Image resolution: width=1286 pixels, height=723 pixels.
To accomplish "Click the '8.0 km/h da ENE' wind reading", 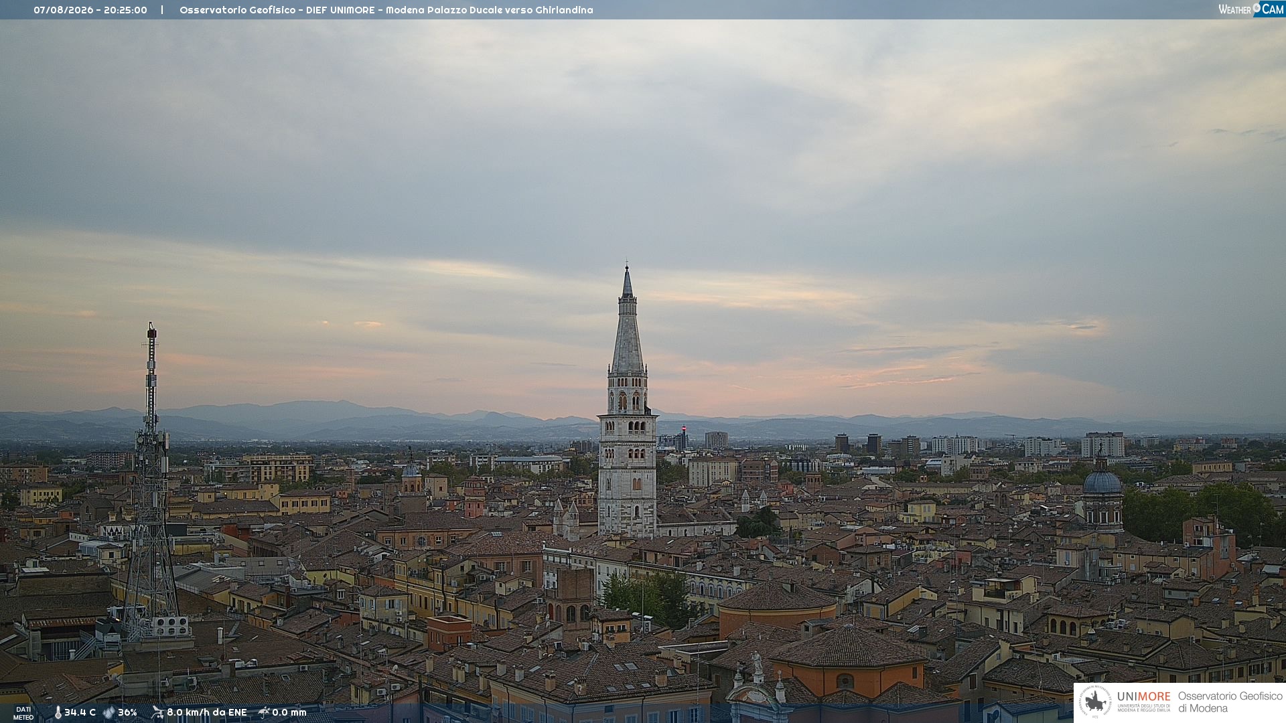I will [x=206, y=712].
